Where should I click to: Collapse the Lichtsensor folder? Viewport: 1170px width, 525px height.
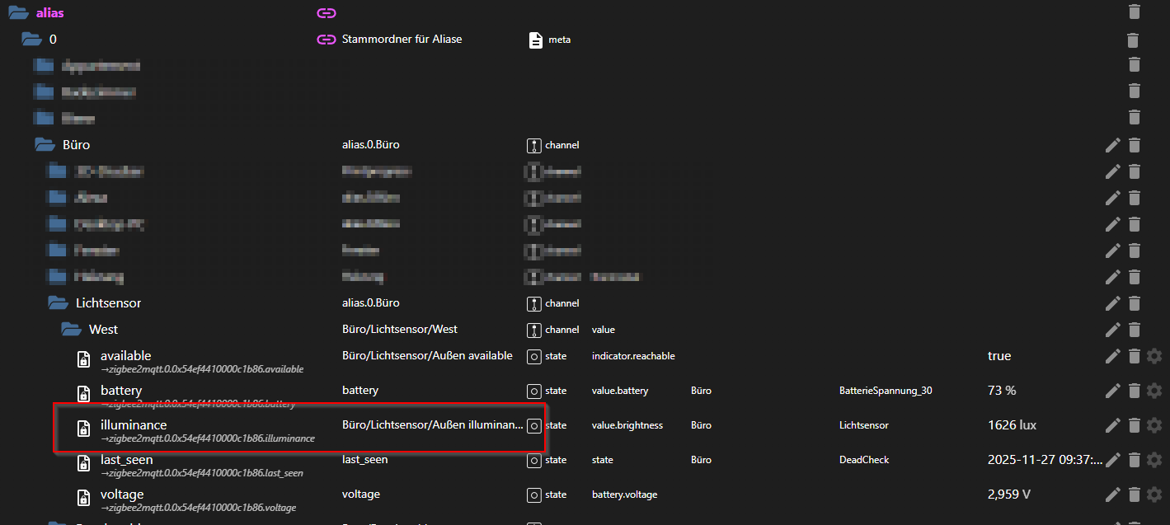click(58, 303)
